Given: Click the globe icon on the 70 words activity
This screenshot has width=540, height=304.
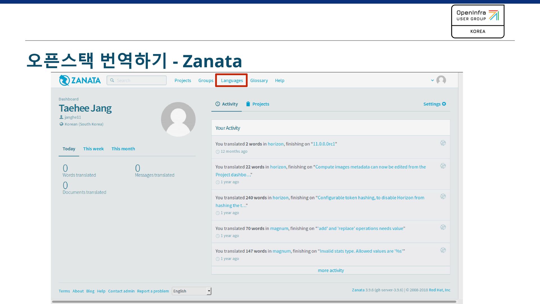Looking at the screenshot, I should tap(443, 227).
